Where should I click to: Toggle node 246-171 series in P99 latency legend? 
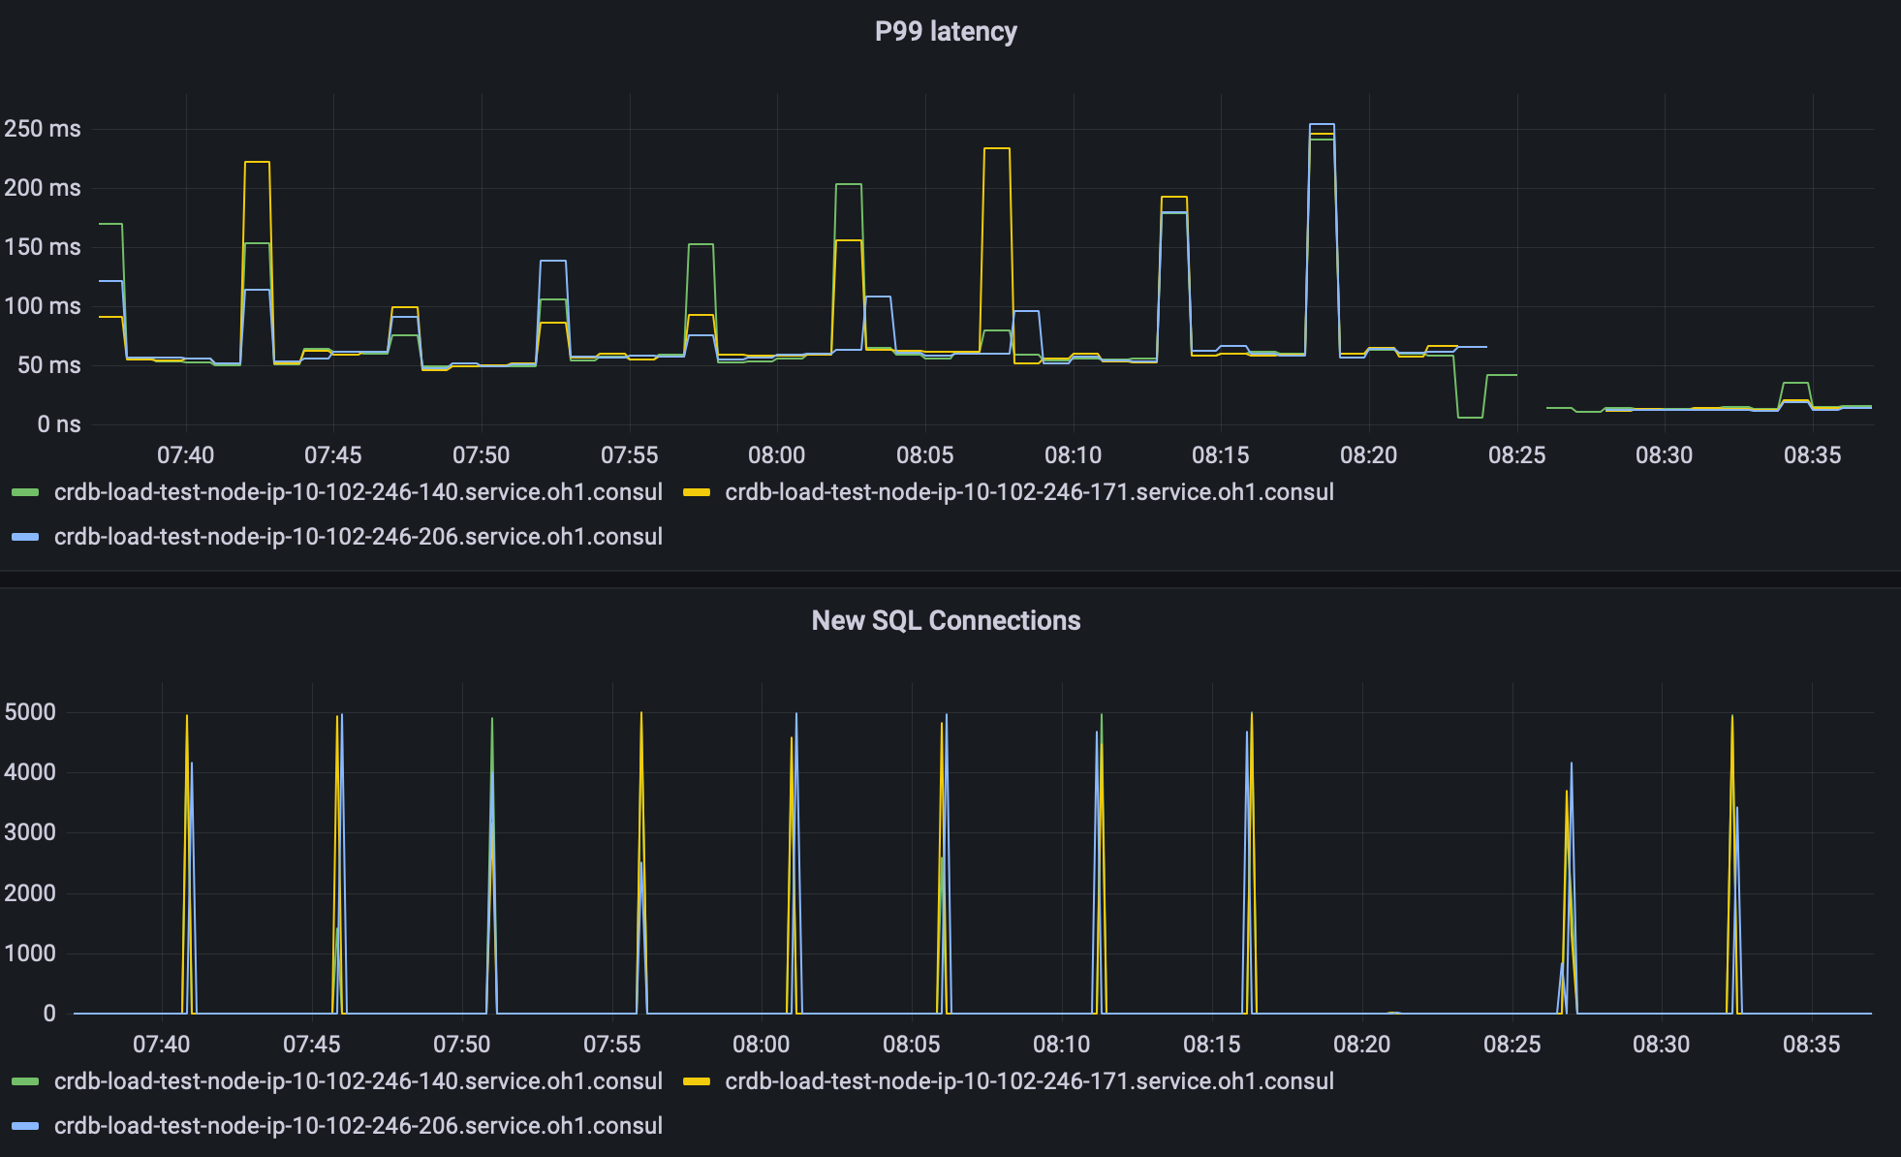pos(1029,492)
